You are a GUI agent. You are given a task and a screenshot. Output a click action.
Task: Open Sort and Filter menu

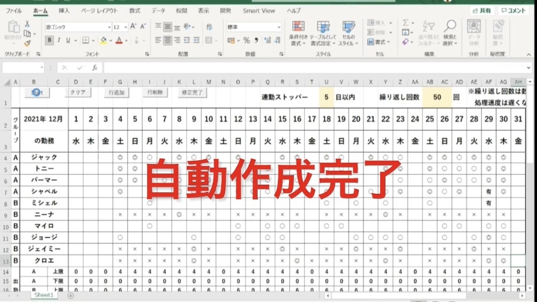tap(428, 33)
